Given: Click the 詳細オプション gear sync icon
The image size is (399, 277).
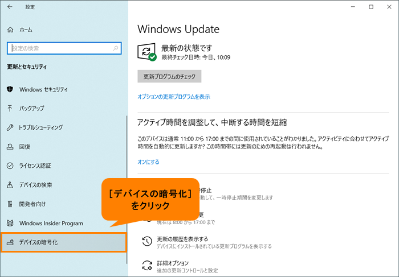Looking at the screenshot, I should point(147,266).
